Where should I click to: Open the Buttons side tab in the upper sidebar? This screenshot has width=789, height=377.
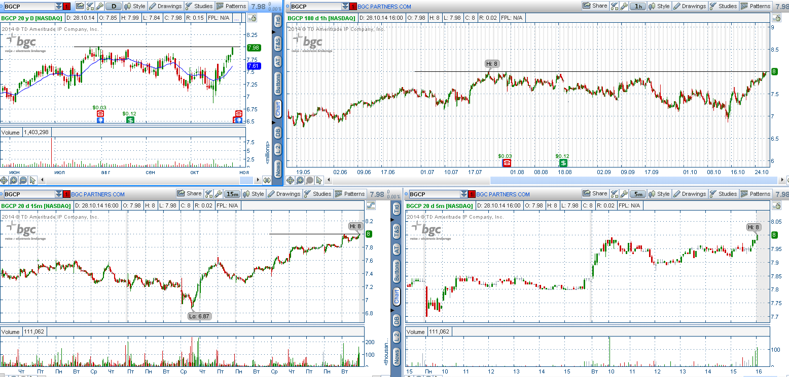coord(278,83)
